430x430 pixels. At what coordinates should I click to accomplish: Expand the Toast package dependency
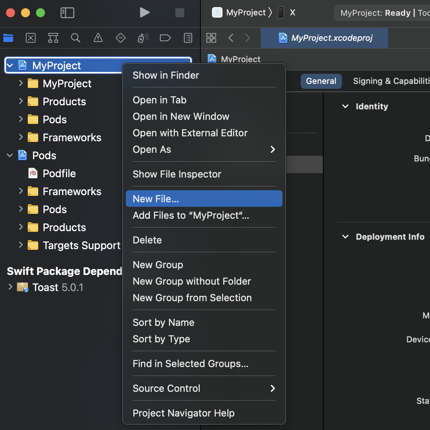(10, 287)
